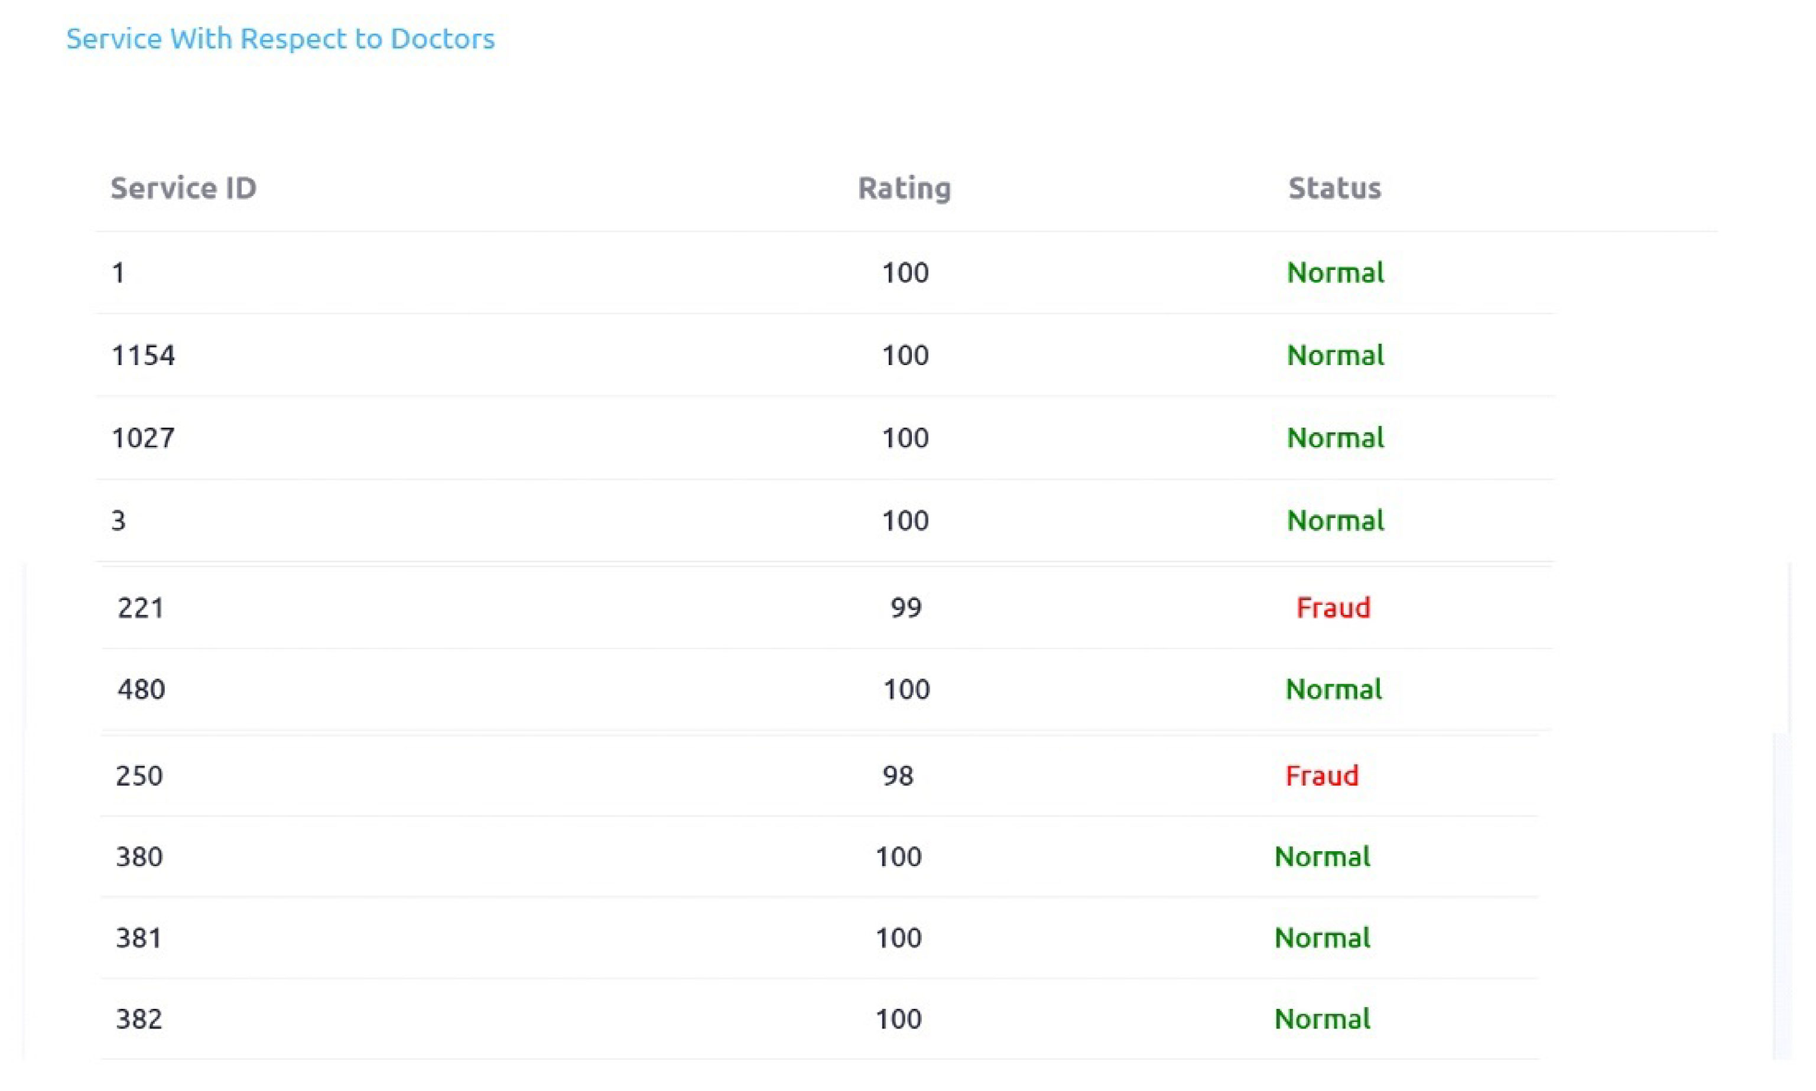The image size is (1816, 1091).
Task: Click Normal status for service 480
Action: click(x=1334, y=689)
